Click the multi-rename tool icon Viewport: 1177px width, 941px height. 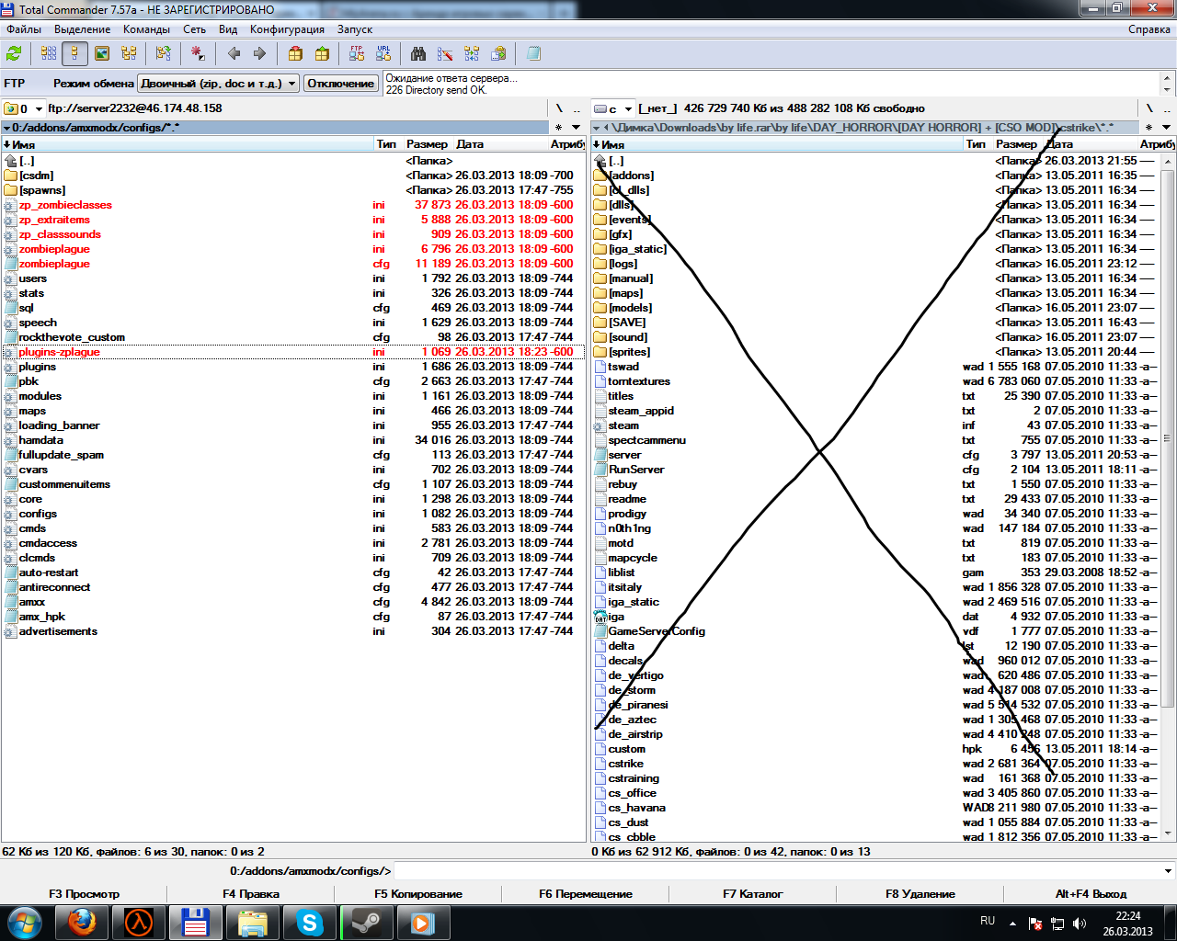[445, 54]
